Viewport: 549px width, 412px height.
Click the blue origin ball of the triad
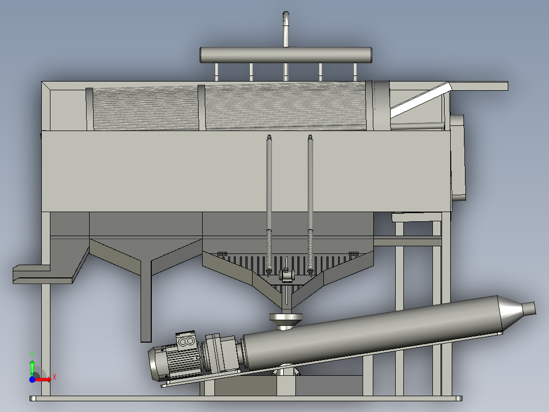tap(32, 379)
